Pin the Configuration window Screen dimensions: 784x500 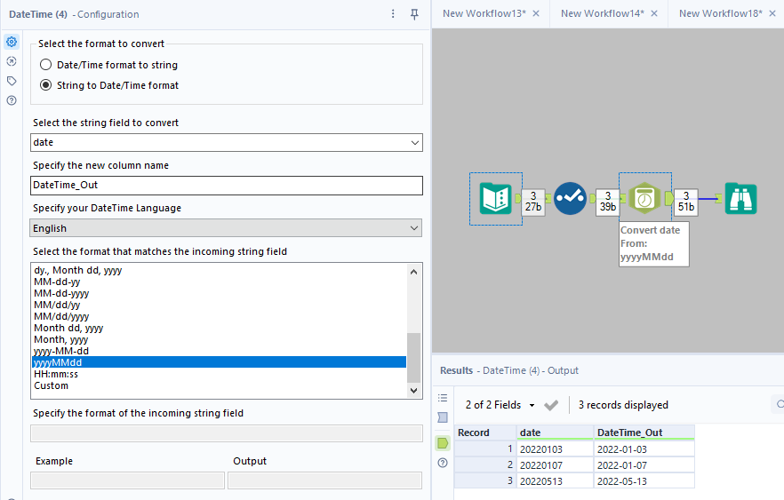[414, 14]
